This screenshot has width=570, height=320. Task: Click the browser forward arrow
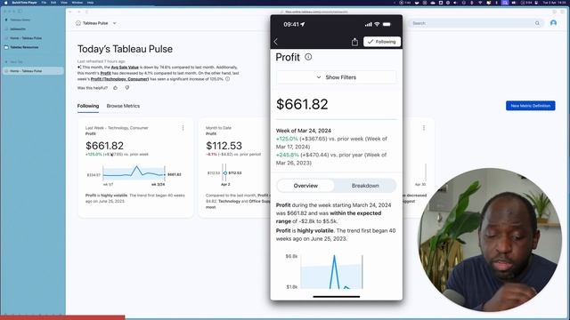[x=78, y=12]
